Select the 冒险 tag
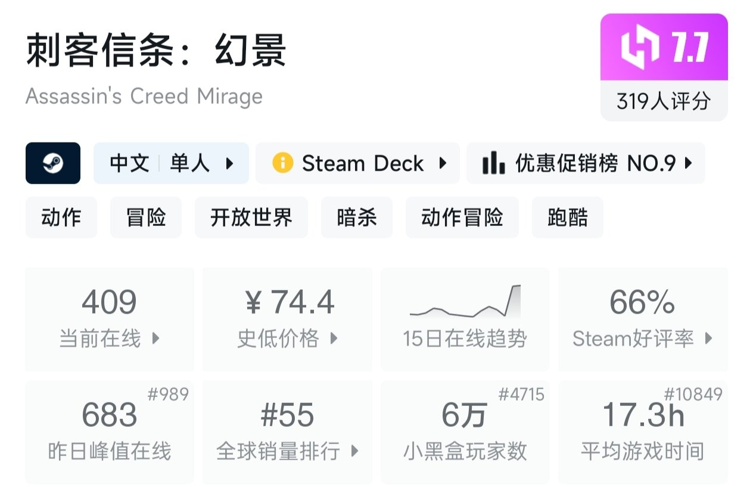The height and width of the screenshot is (487, 753). (x=146, y=218)
